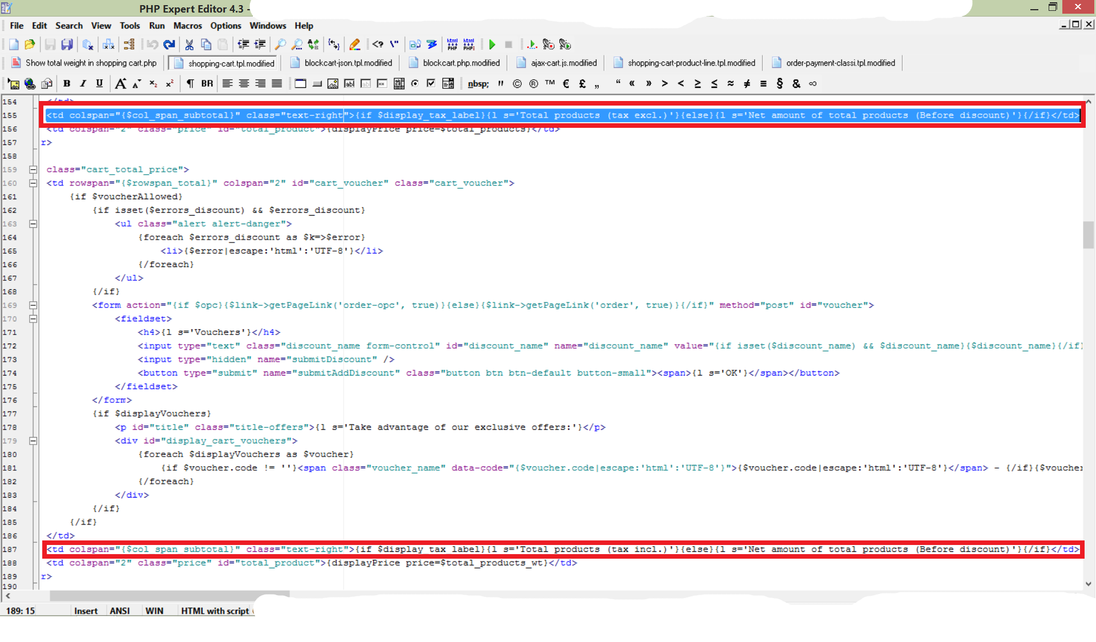Viewport: 1096px width, 642px height.
Task: Collapse the fold at line 160
Action: point(33,183)
